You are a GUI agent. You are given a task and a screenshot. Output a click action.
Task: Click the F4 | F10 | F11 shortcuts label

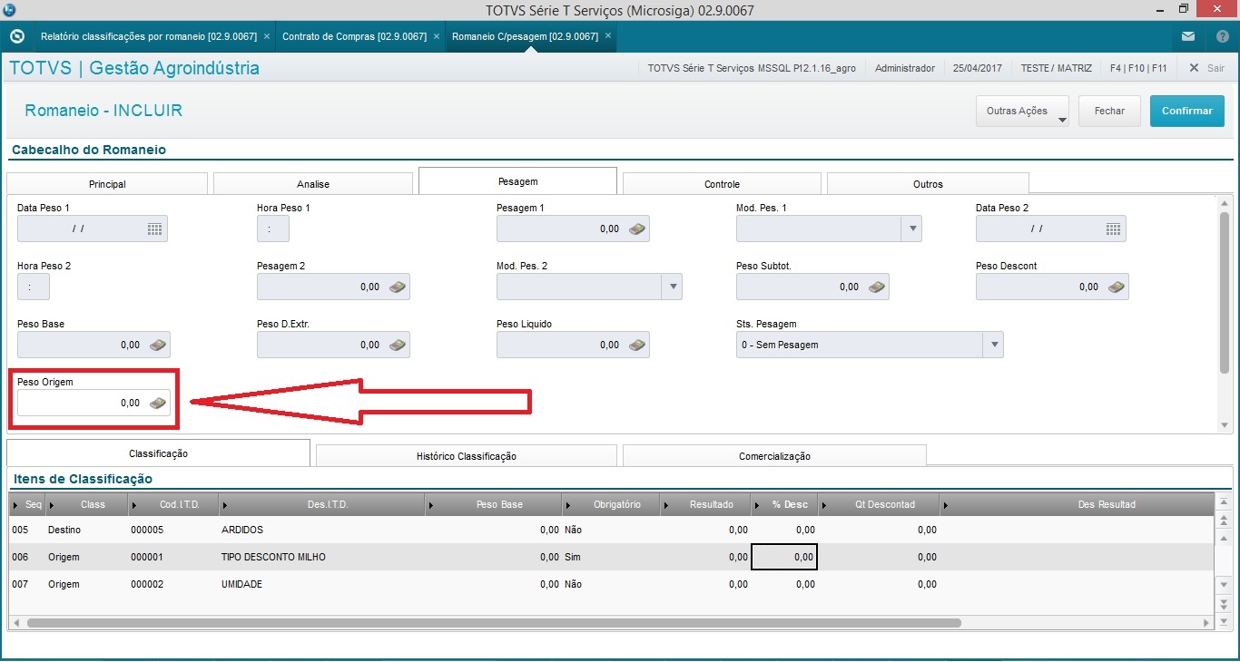tap(1138, 68)
